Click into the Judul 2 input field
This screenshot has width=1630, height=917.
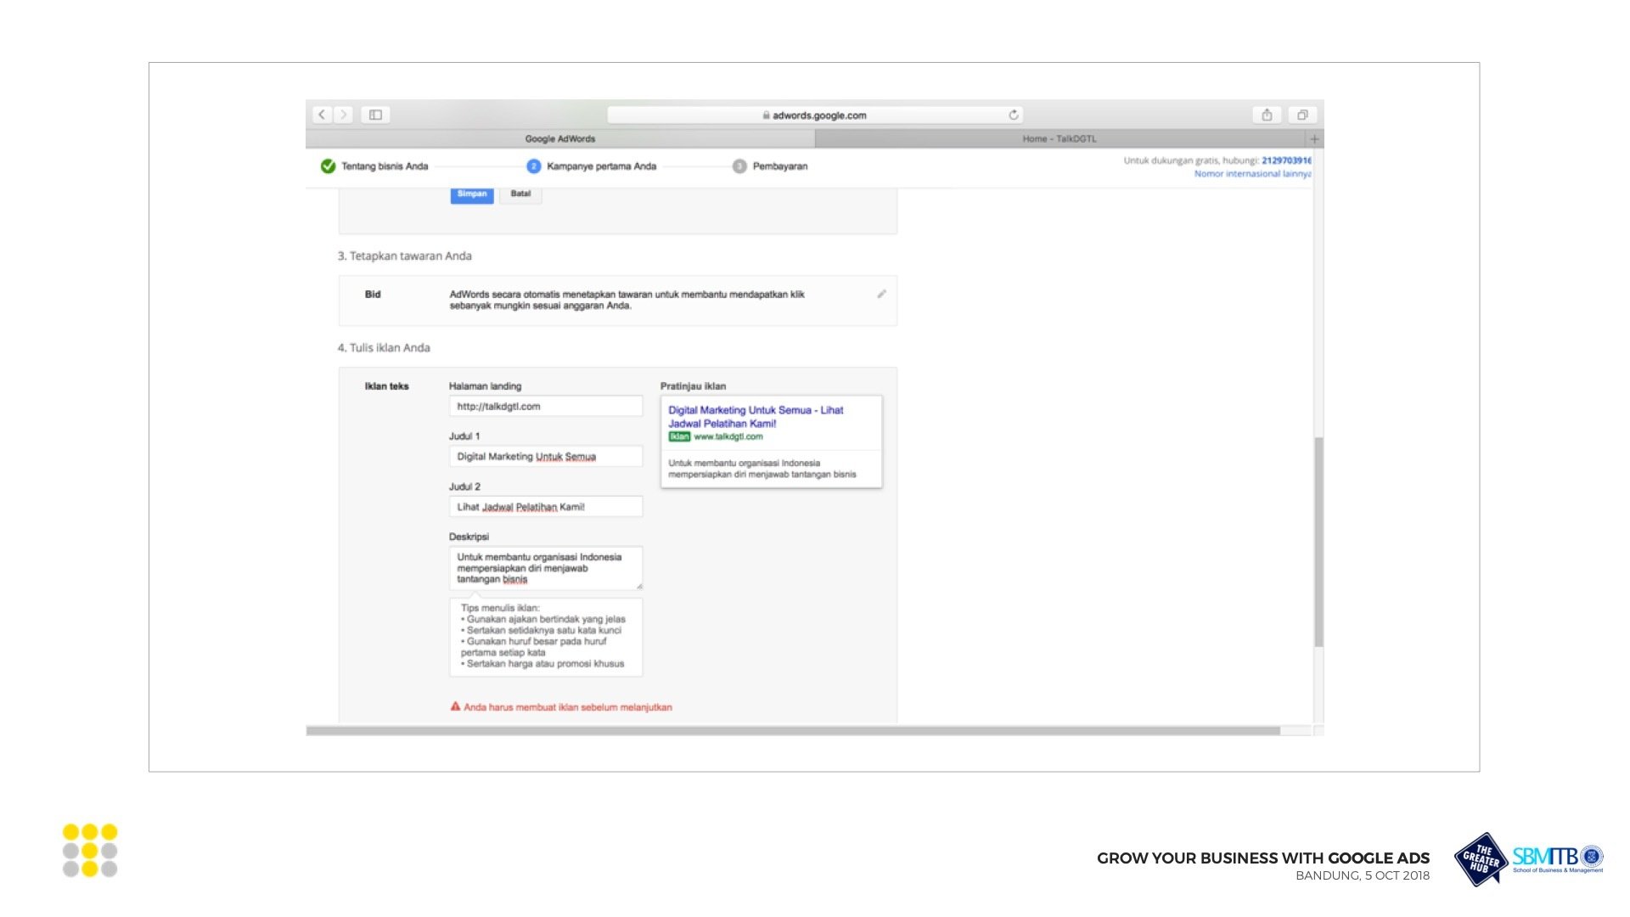[545, 507]
